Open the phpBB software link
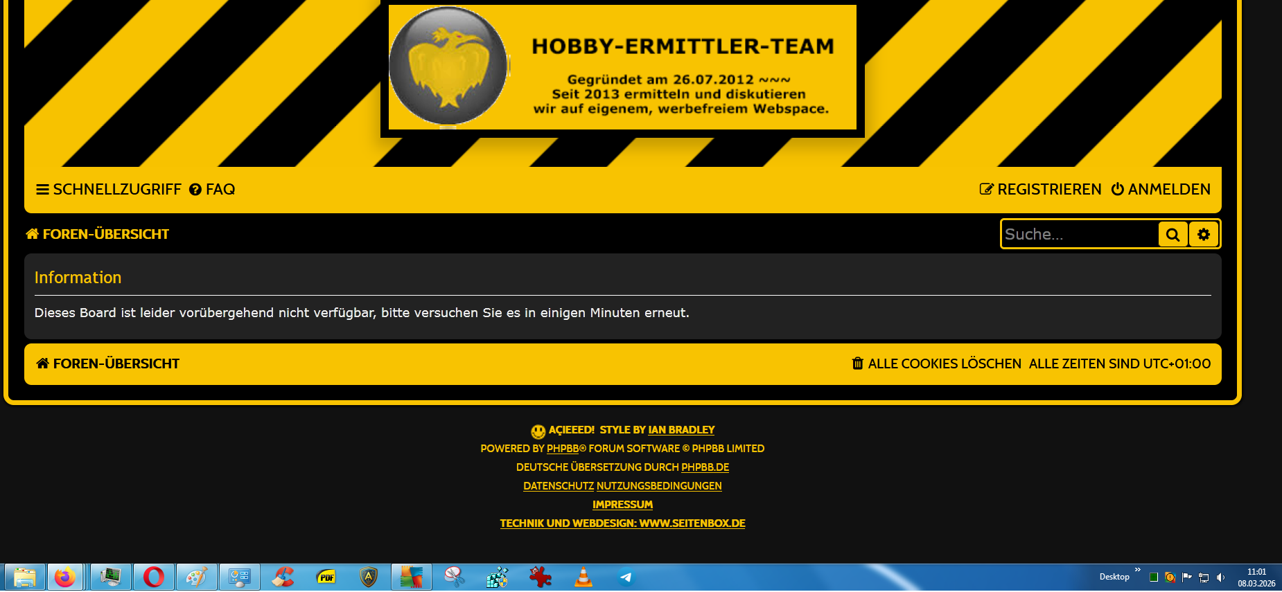Image resolution: width=1282 pixels, height=592 pixels. coord(563,449)
